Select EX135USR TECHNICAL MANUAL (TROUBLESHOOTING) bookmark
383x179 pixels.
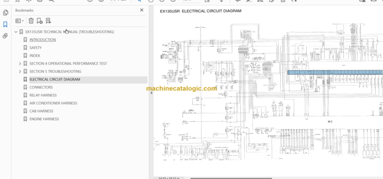click(70, 32)
